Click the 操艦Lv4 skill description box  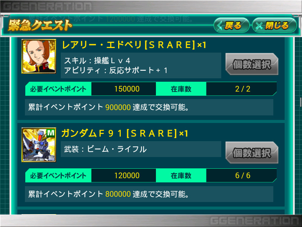pos(141,65)
